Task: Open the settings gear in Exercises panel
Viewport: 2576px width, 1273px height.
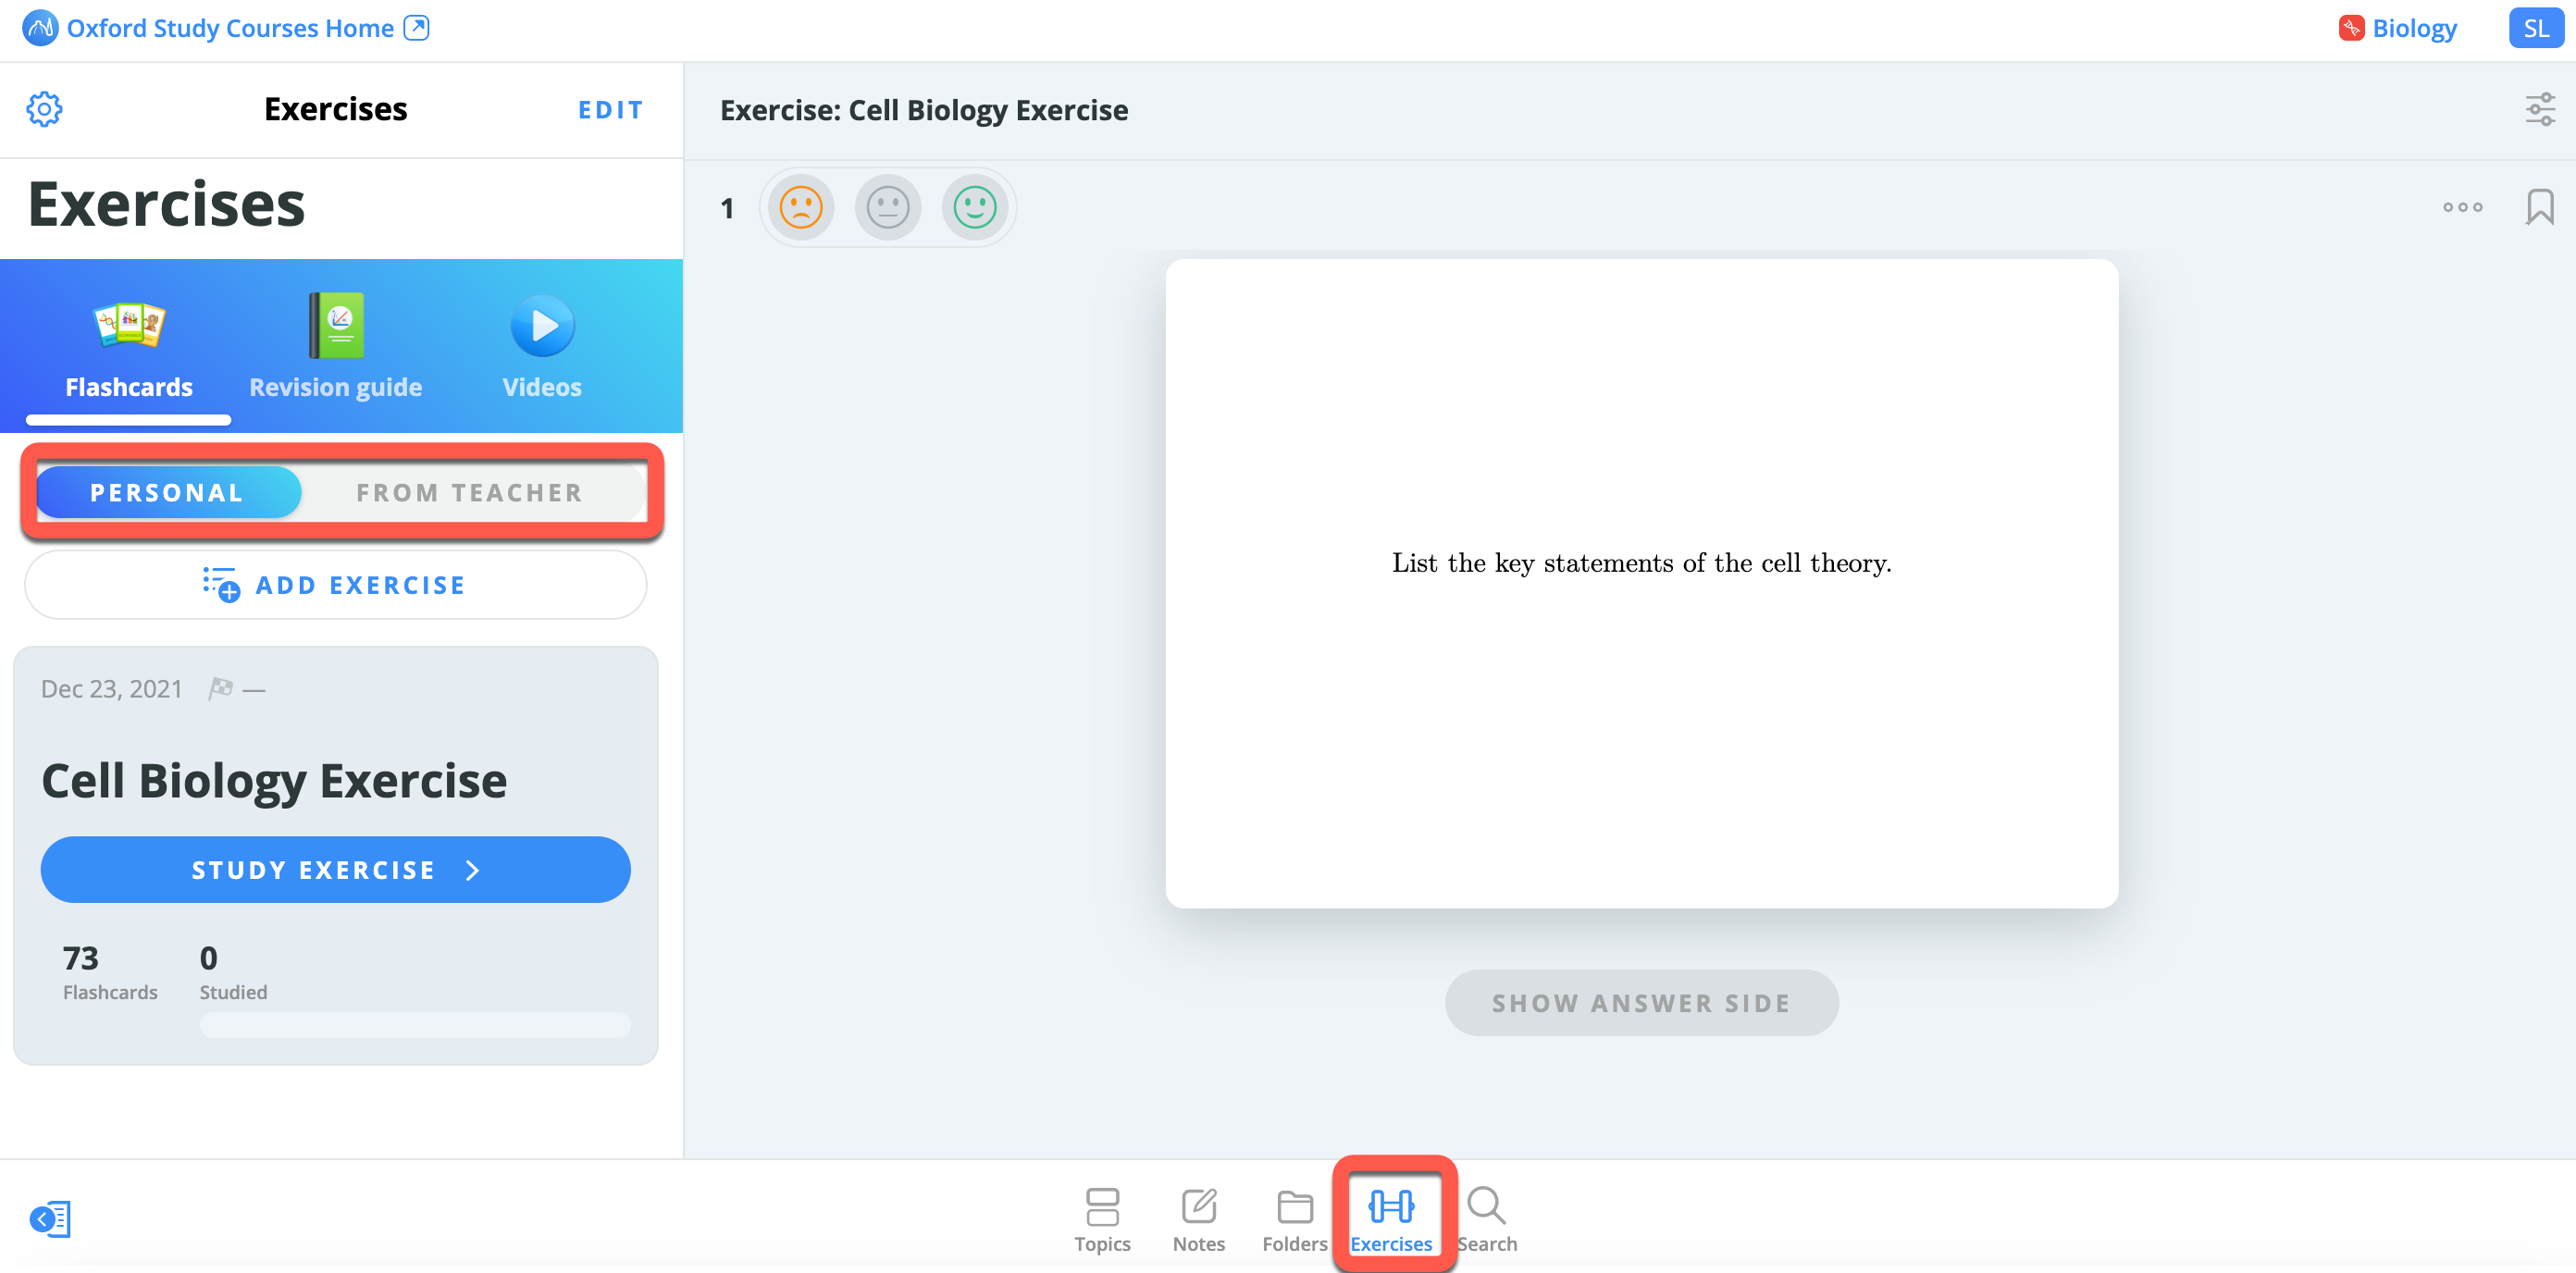Action: (44, 109)
